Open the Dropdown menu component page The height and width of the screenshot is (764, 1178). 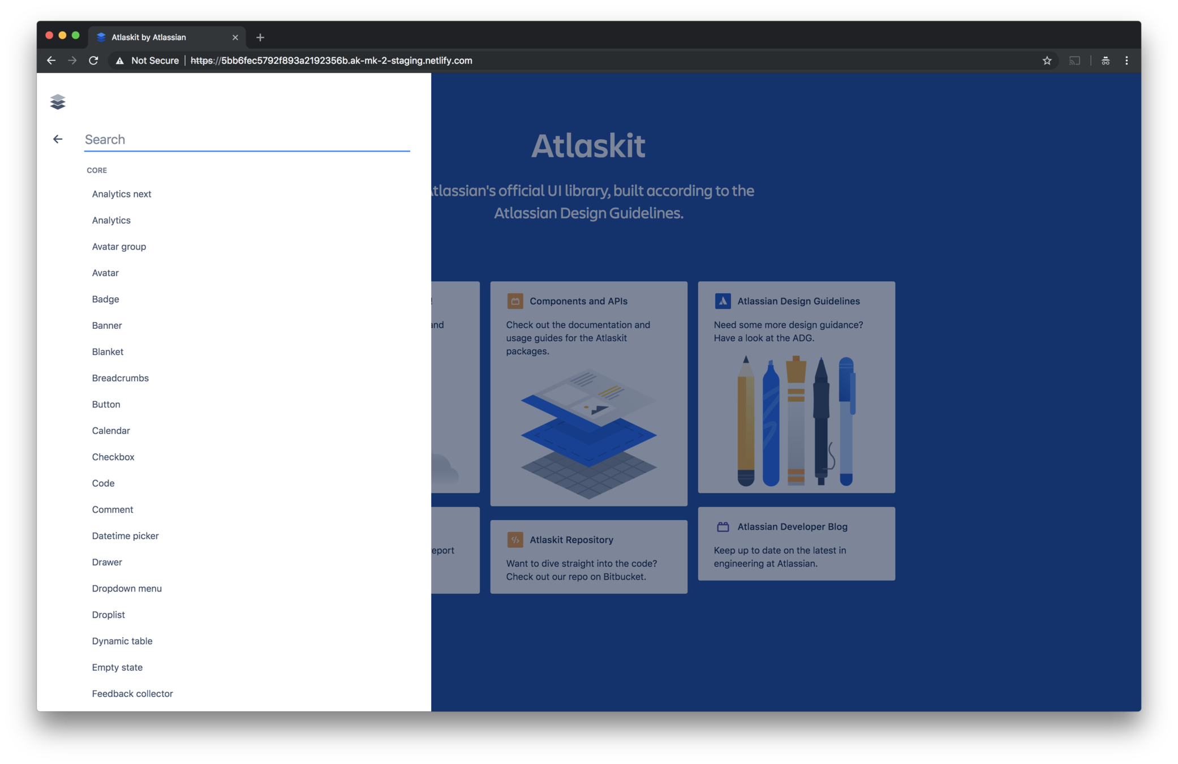pos(127,589)
